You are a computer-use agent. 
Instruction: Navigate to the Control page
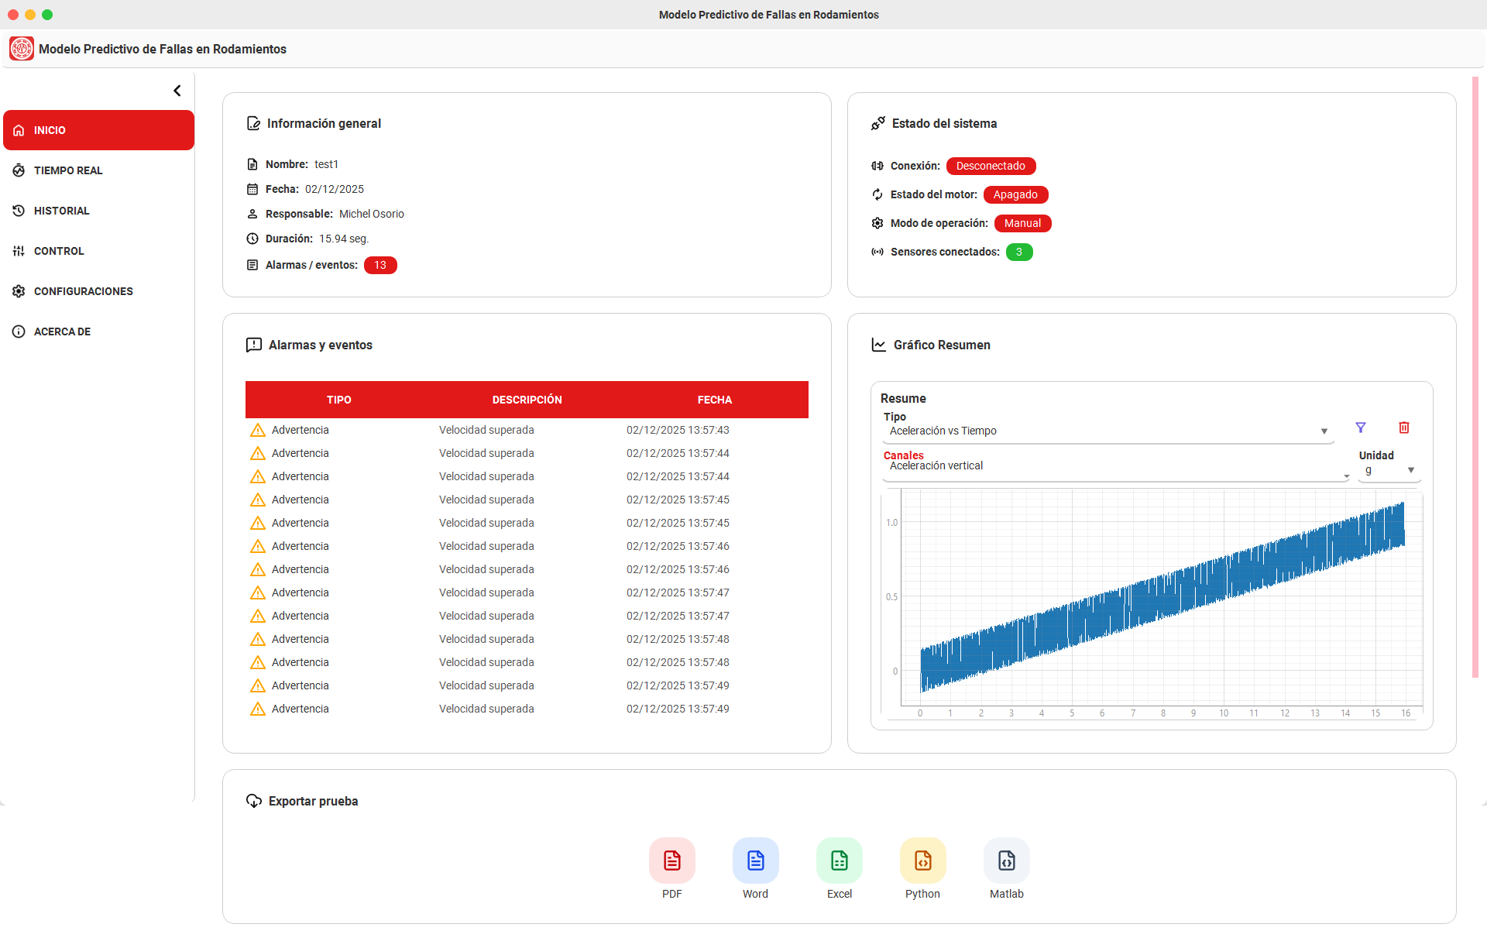click(59, 251)
